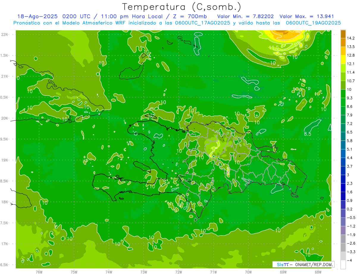Click the "74W" longitude label
The width and height of the screenshot is (357, 276).
pos(109,272)
